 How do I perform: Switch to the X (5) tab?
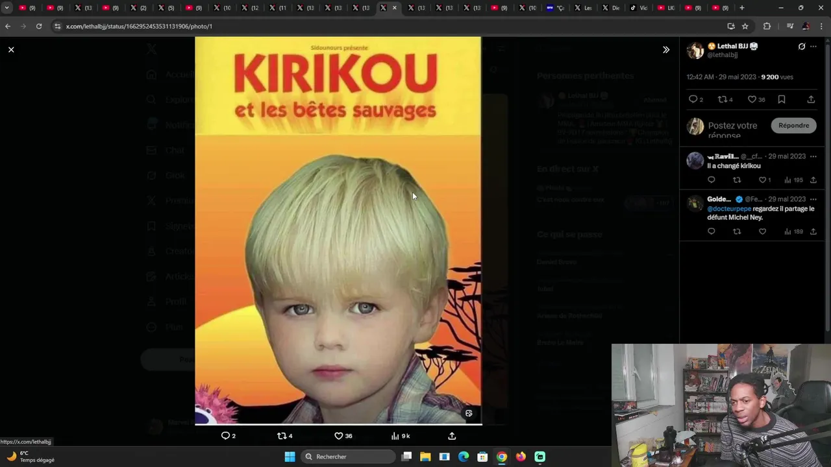point(166,8)
